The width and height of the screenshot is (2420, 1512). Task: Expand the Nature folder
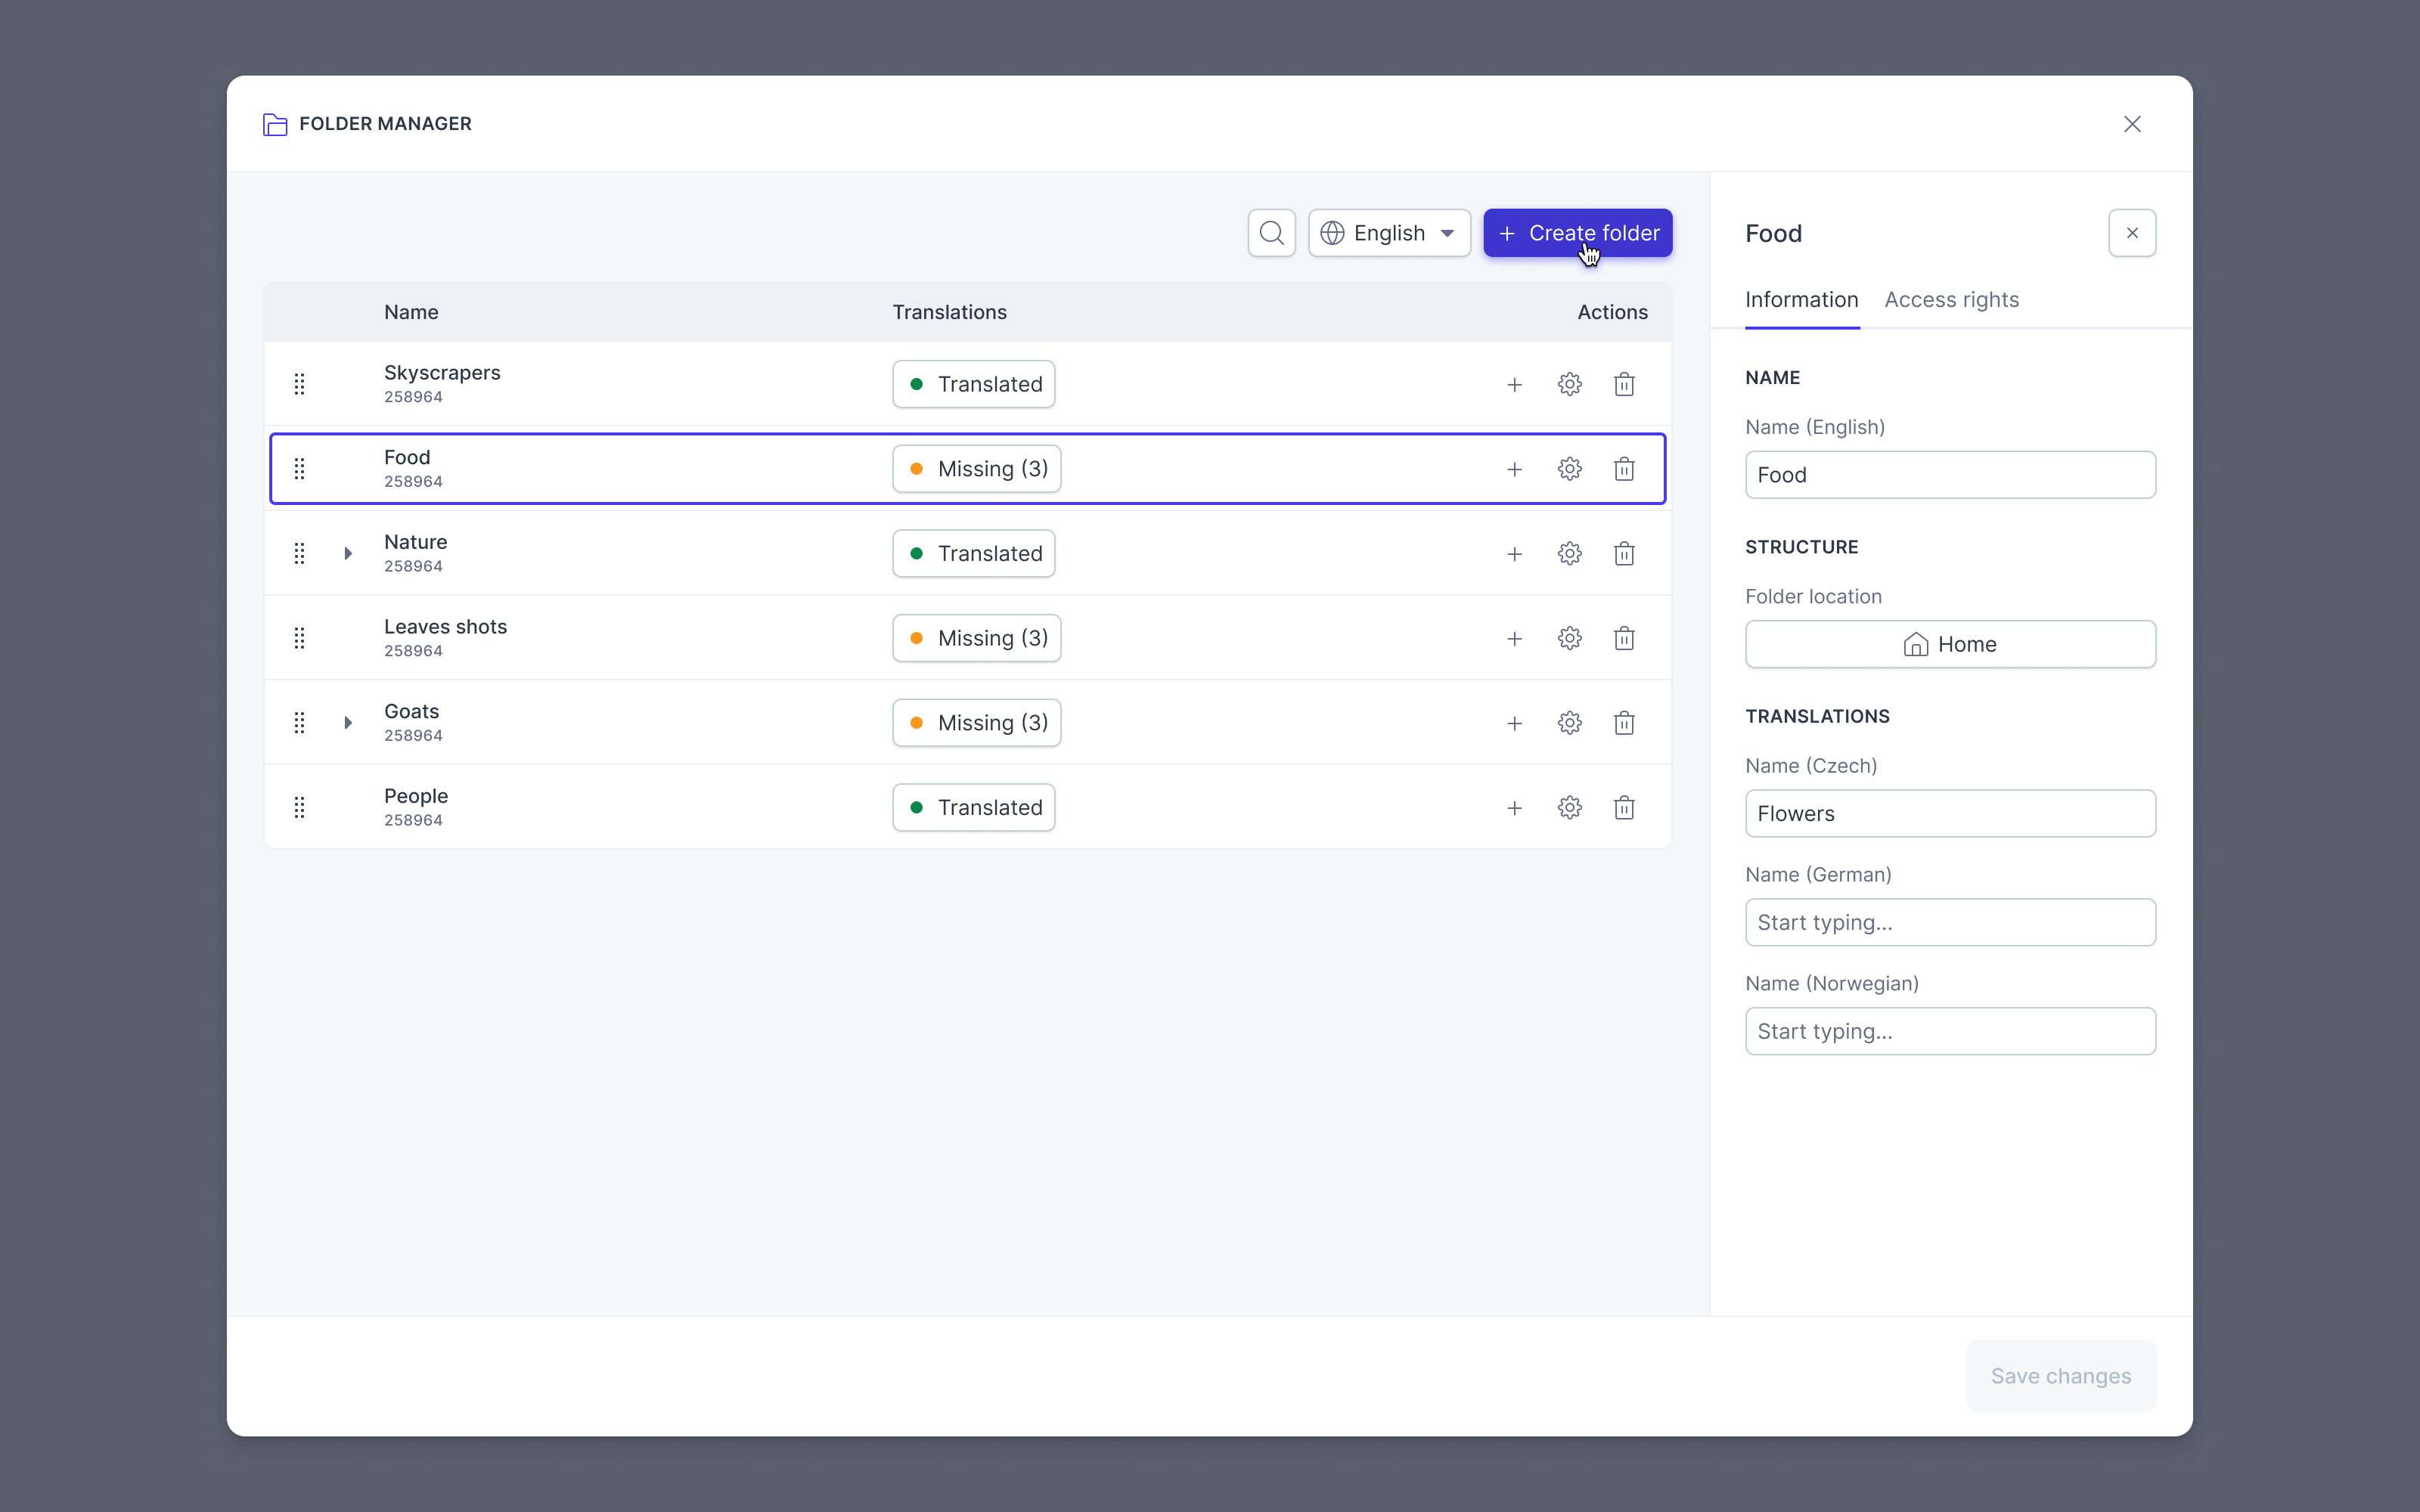[347, 553]
